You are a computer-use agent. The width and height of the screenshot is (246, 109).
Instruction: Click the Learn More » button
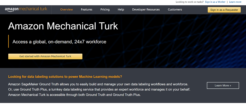point(223,85)
